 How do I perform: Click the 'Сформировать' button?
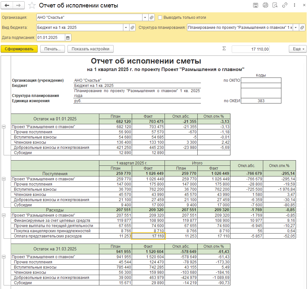pos(19,49)
